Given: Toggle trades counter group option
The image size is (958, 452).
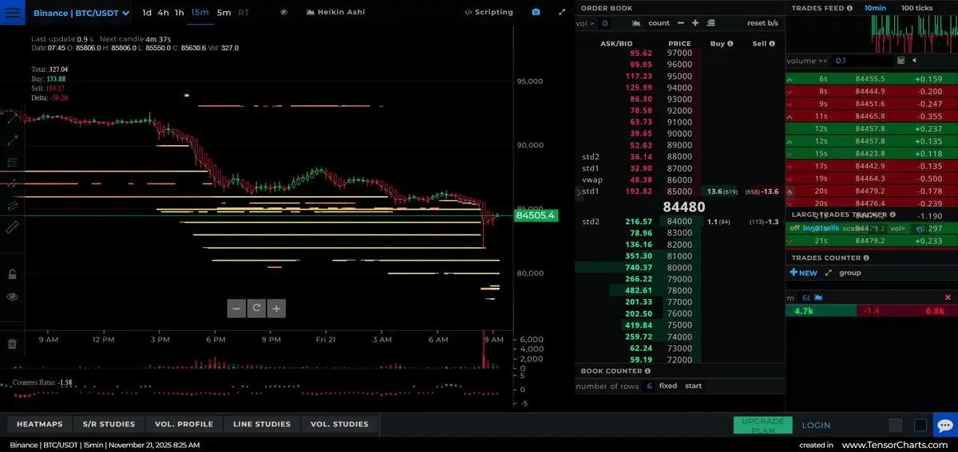Looking at the screenshot, I should [850, 273].
